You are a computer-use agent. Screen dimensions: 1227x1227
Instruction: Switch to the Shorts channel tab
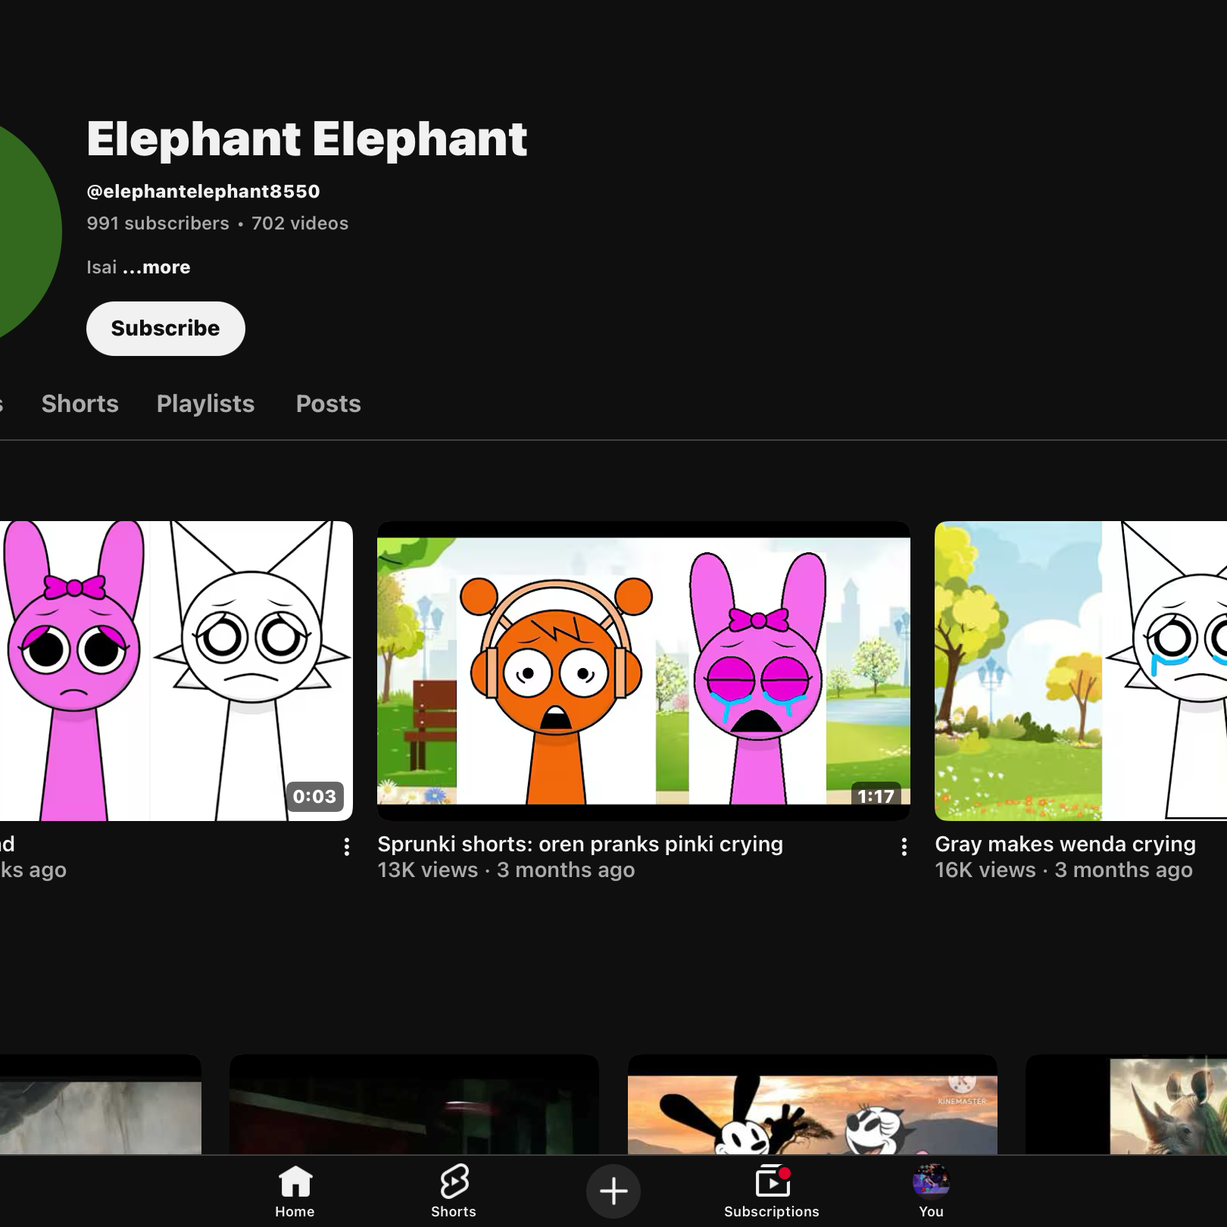[x=80, y=404]
